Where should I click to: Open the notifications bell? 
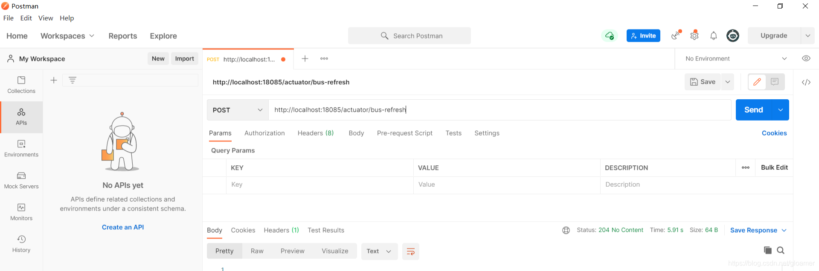click(x=714, y=36)
